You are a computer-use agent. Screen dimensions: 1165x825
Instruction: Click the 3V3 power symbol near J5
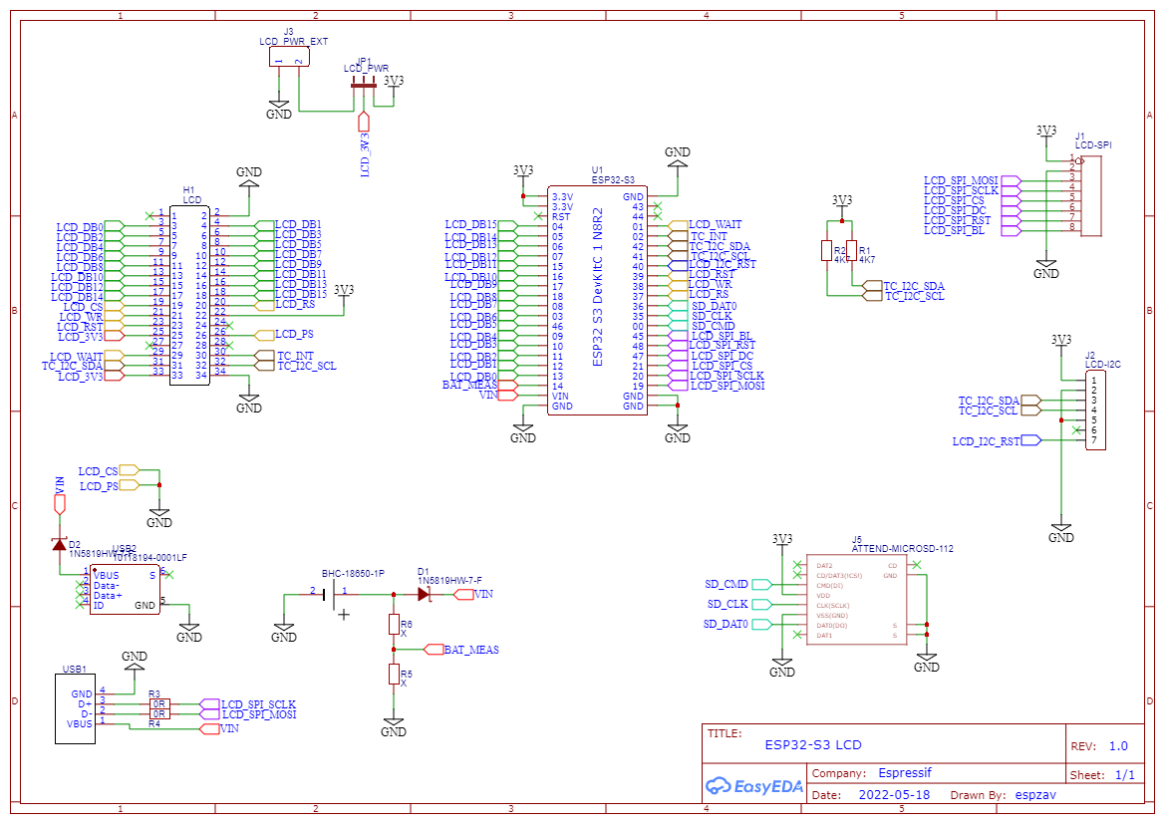[782, 543]
